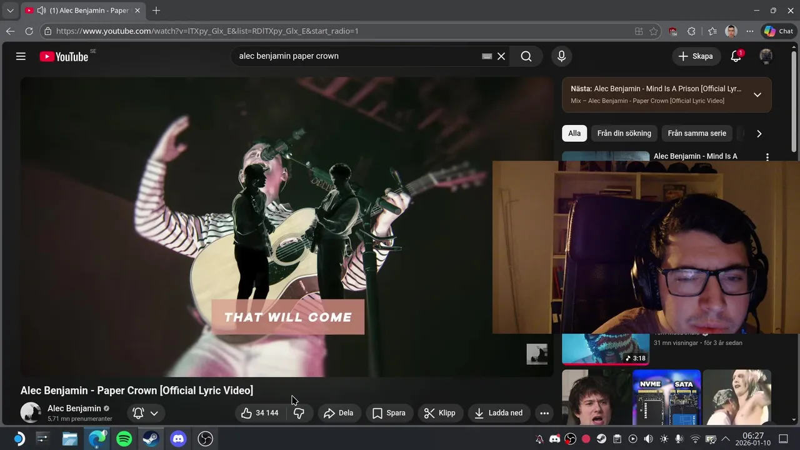Open Discord from the taskbar
This screenshot has height=450, width=800.
[178, 439]
